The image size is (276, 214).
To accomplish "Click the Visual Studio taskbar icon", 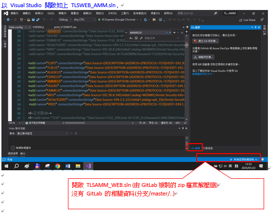I will [88, 166].
